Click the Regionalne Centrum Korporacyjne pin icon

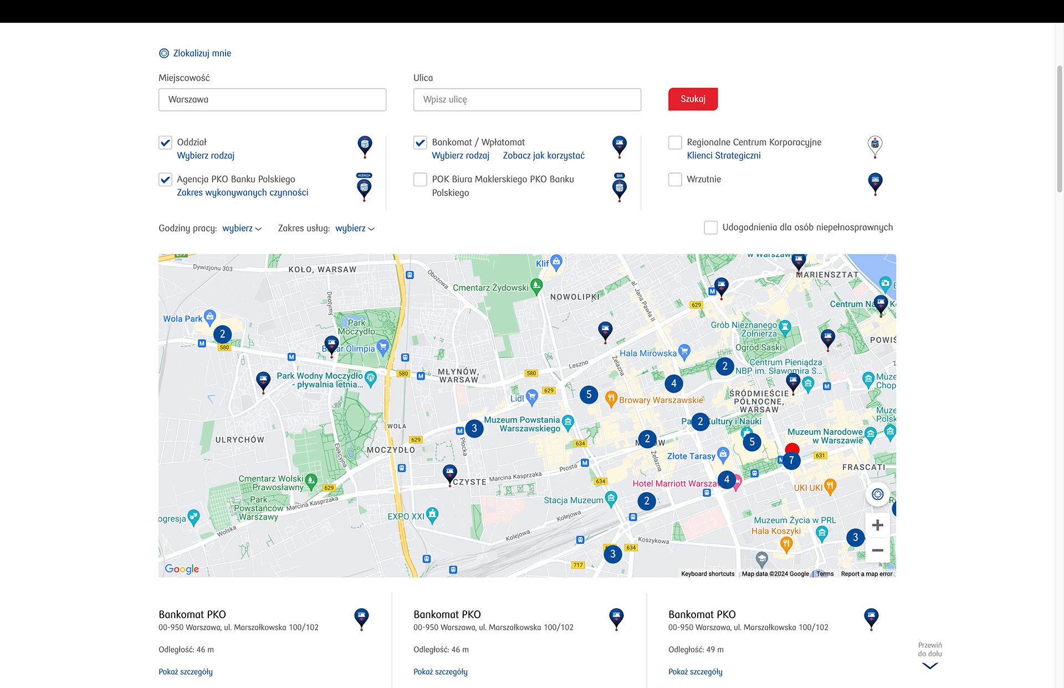(875, 147)
